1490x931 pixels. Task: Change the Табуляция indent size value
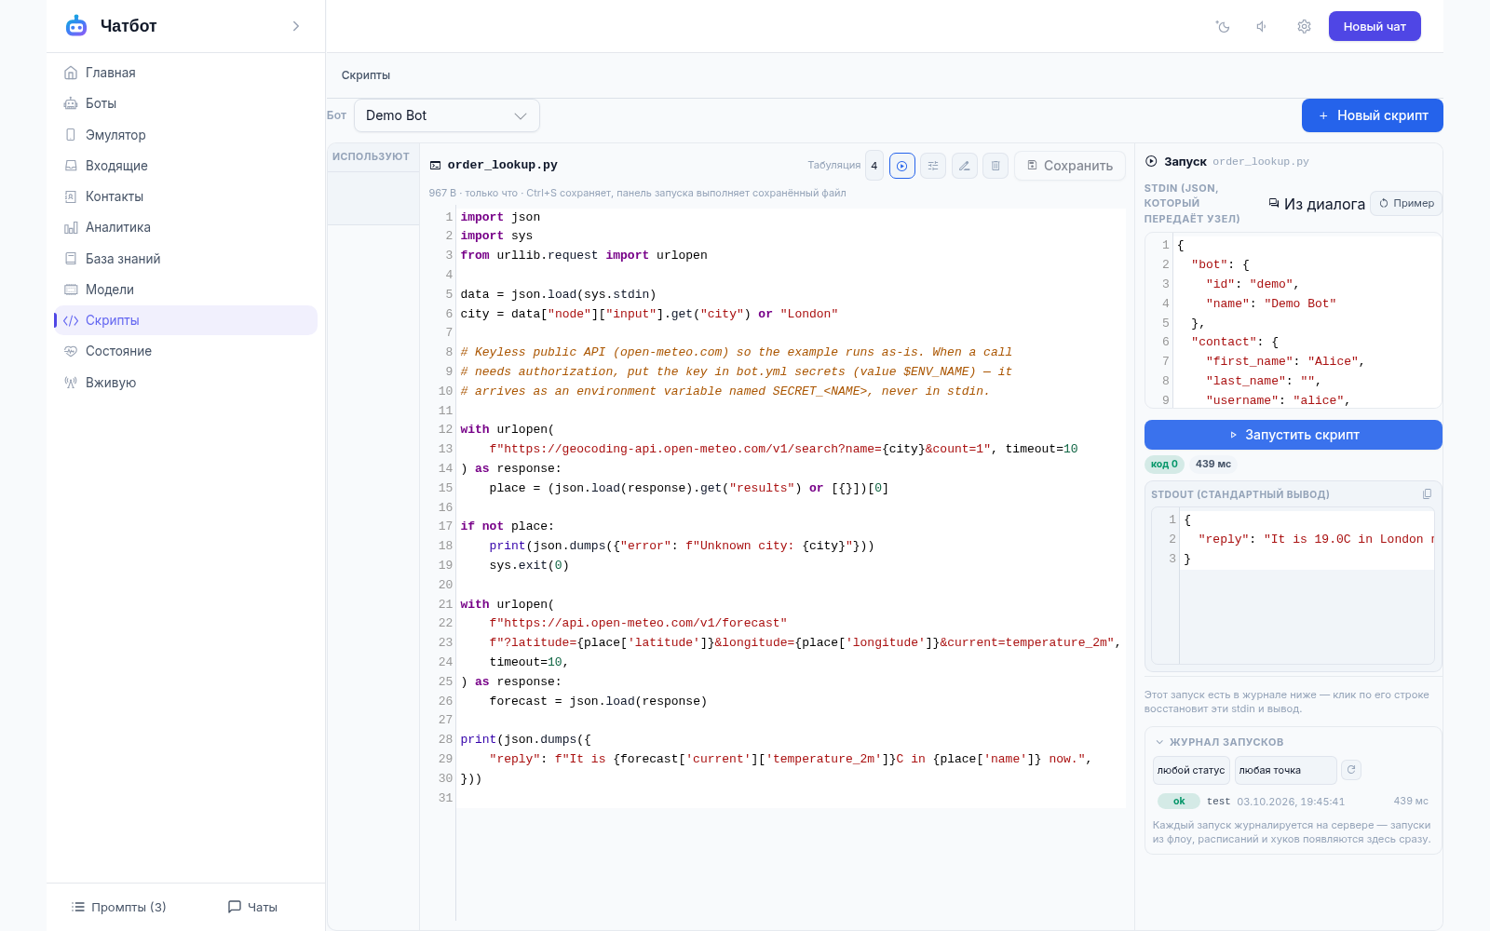874,166
